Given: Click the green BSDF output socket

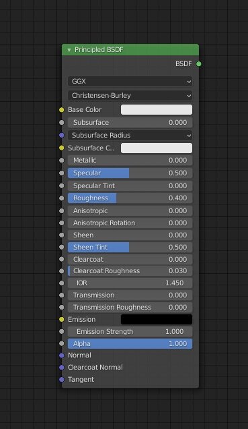Looking at the screenshot, I should [x=199, y=64].
